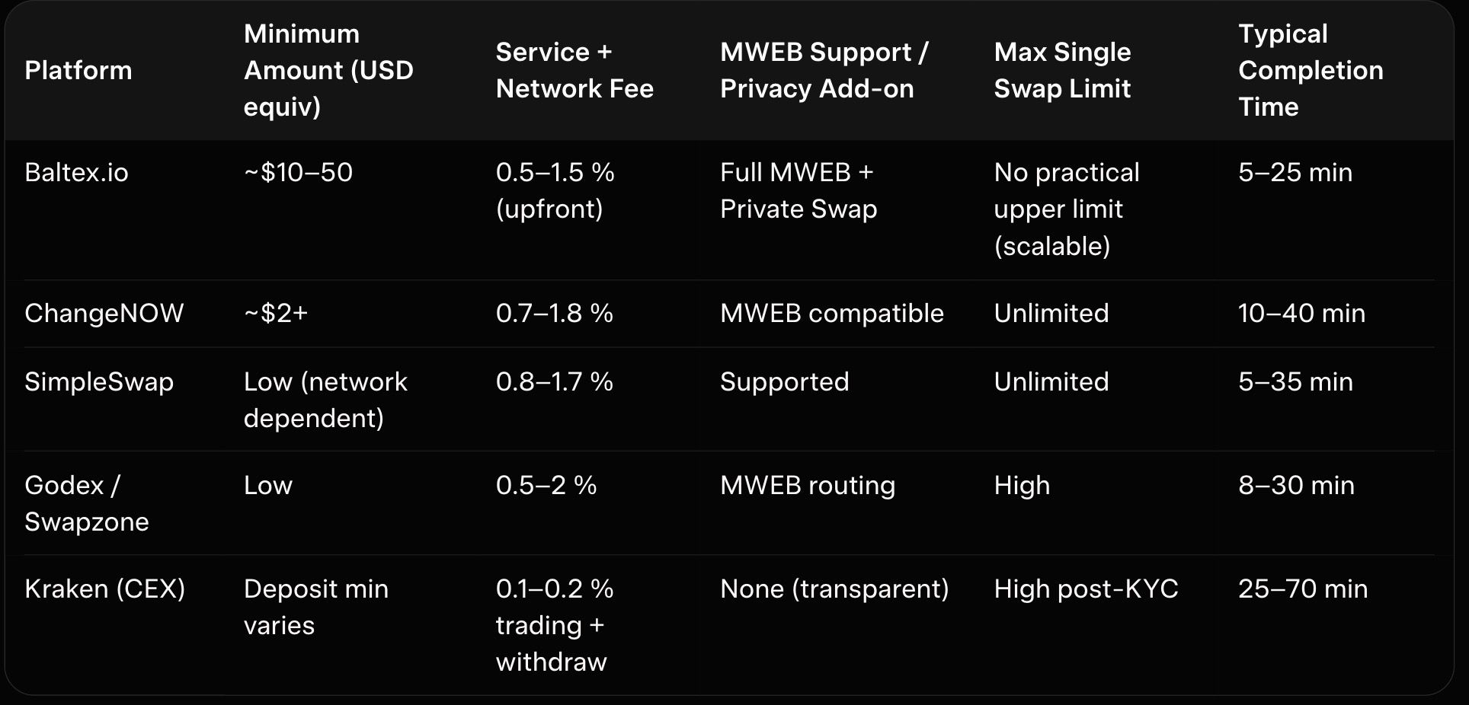1469x705 pixels.
Task: Select the None (transparent) cell
Action: pos(834,589)
